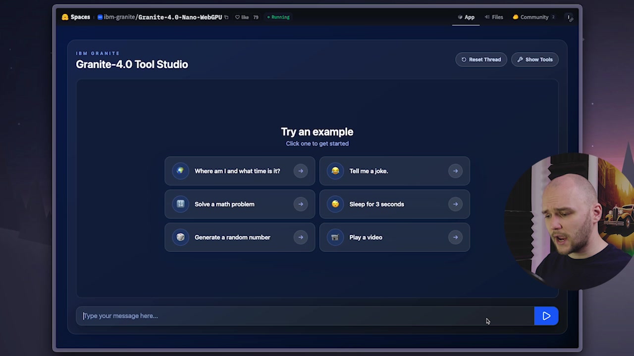Click the sleeping emoji on the sleep card
634x356 pixels.
(335, 204)
